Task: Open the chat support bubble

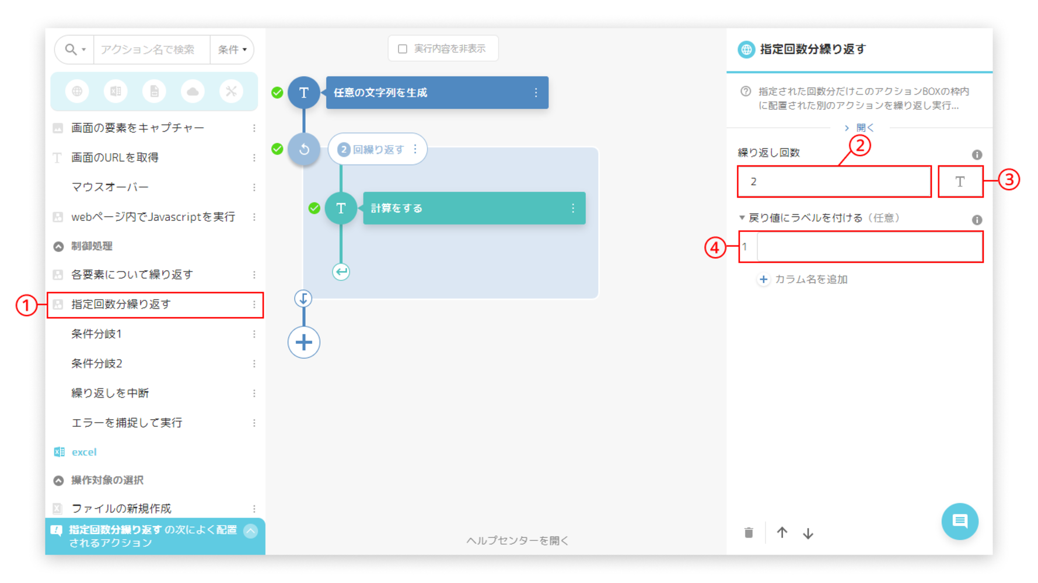Action: 960,521
